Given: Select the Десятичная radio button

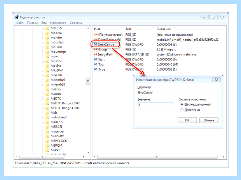Looking at the screenshot, I should [182, 110].
